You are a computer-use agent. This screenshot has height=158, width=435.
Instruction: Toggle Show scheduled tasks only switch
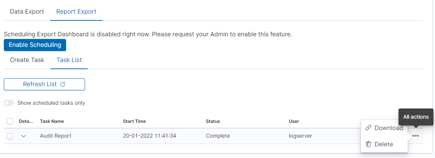click(9, 103)
